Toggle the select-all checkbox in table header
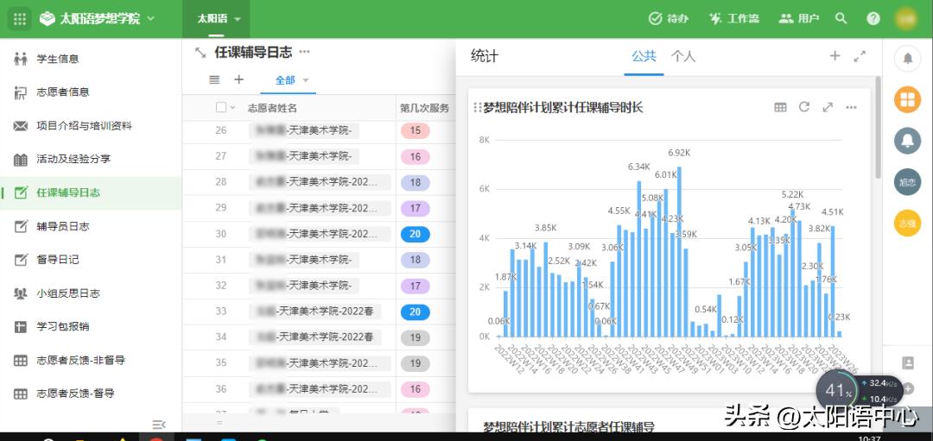933x441 pixels. coord(221,108)
